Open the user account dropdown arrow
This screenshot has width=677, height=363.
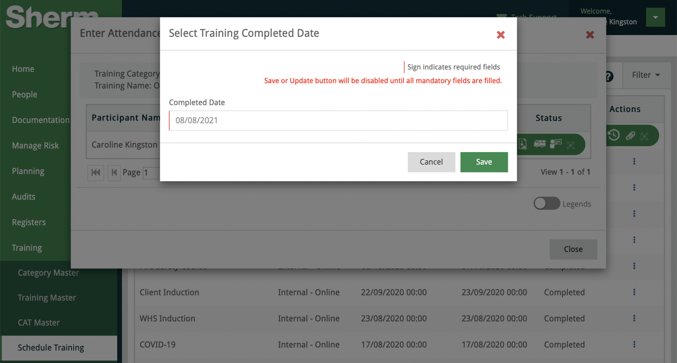click(655, 17)
